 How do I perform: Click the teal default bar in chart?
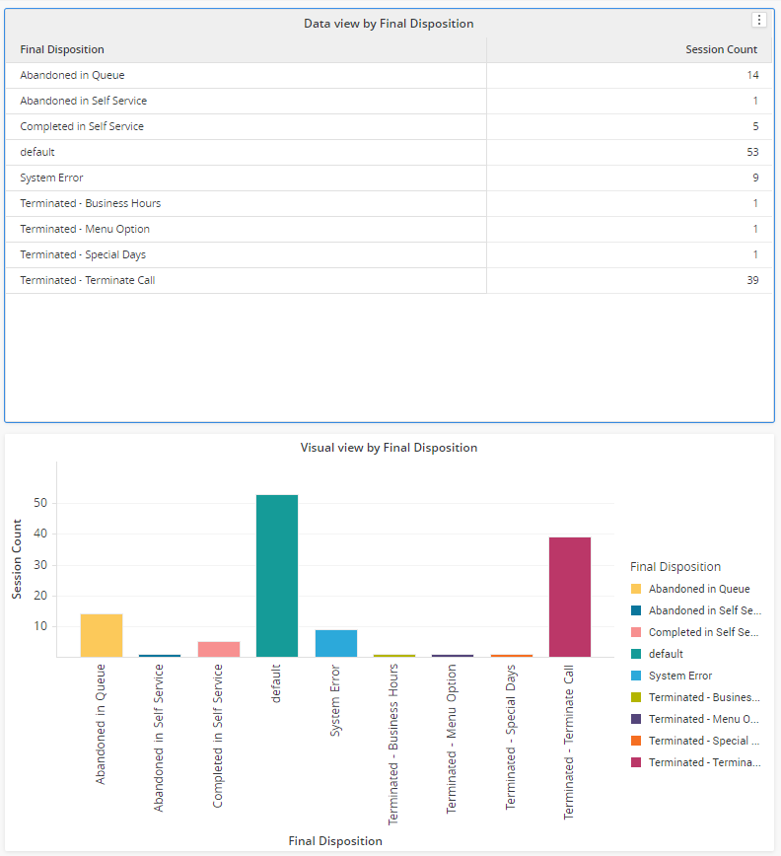[x=277, y=575]
